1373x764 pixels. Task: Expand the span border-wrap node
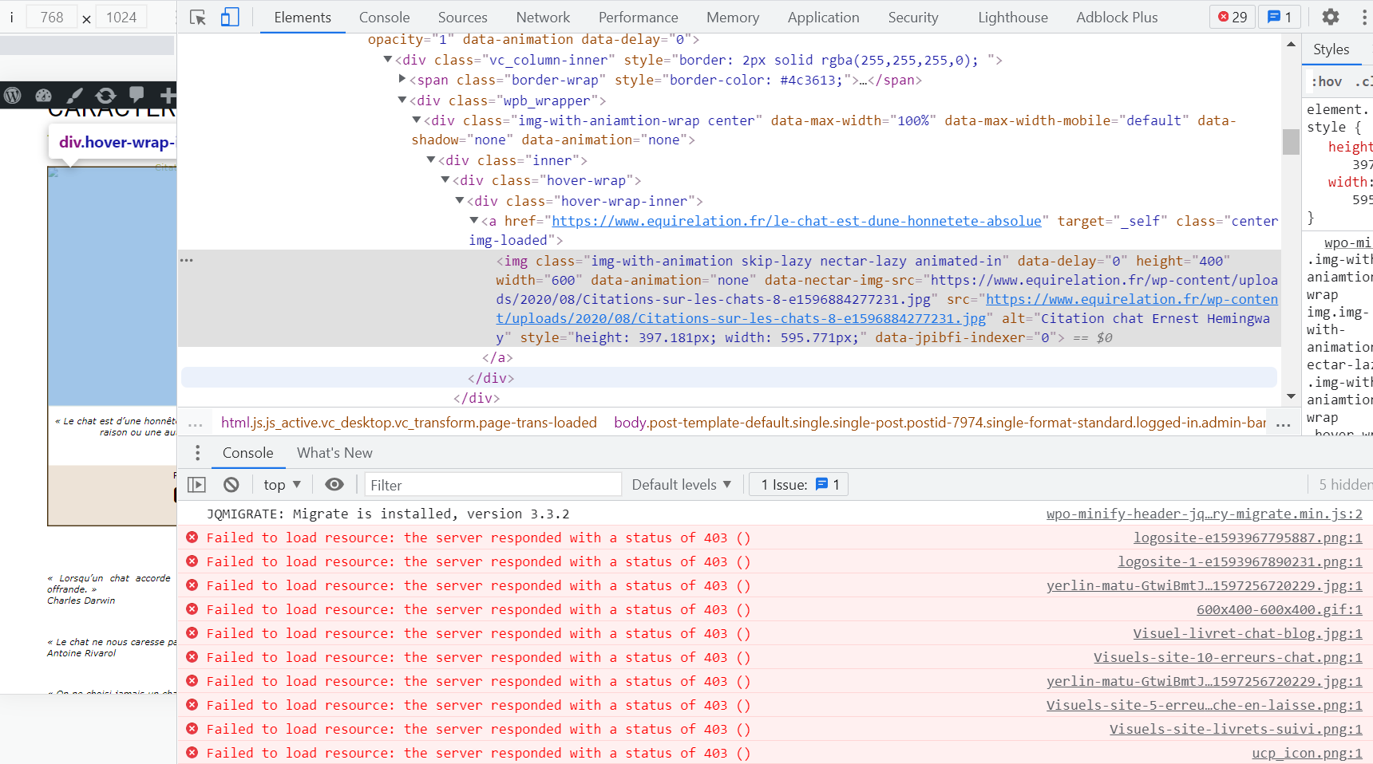pyautogui.click(x=402, y=80)
